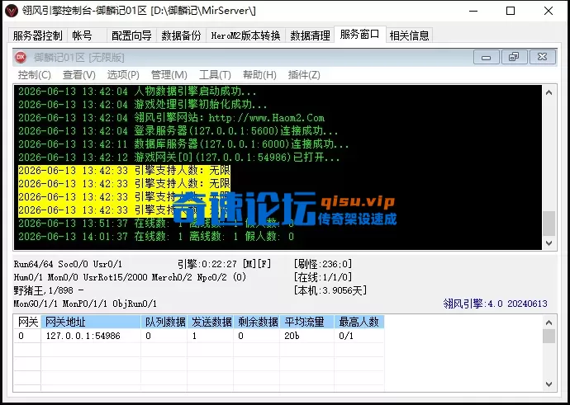Open the 插件(Z) menu
Viewport: 570px width, 405px height.
click(304, 75)
